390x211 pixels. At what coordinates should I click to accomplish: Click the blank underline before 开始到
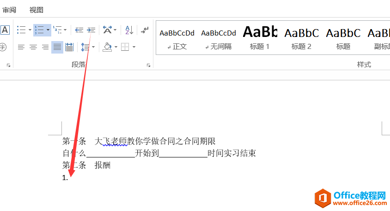[110, 154]
